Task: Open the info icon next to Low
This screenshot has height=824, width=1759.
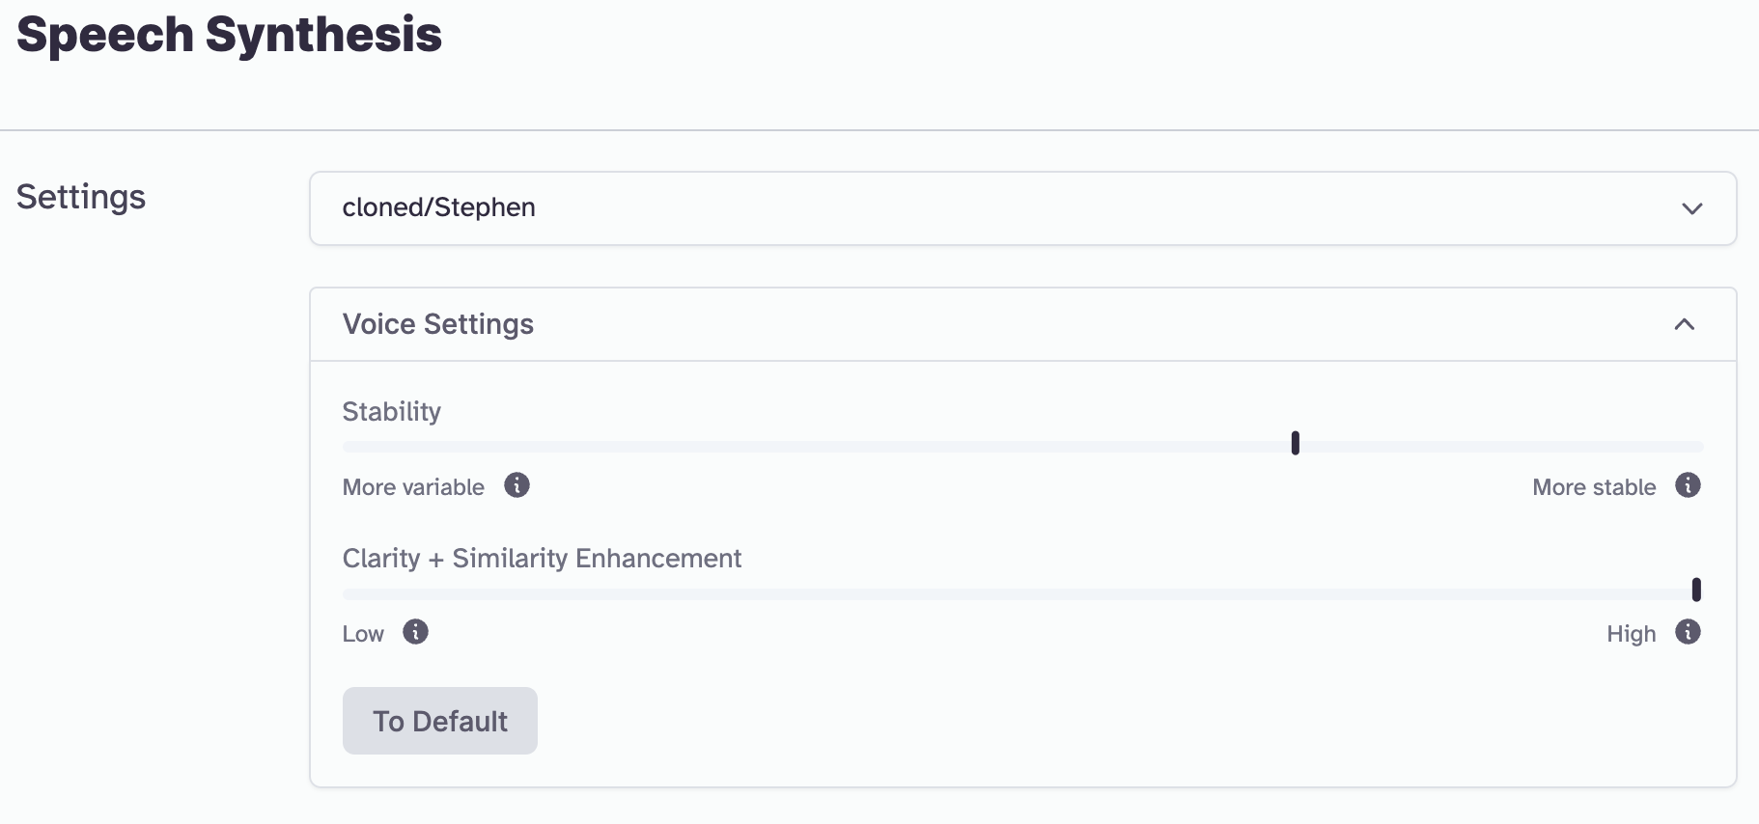Action: tap(415, 632)
